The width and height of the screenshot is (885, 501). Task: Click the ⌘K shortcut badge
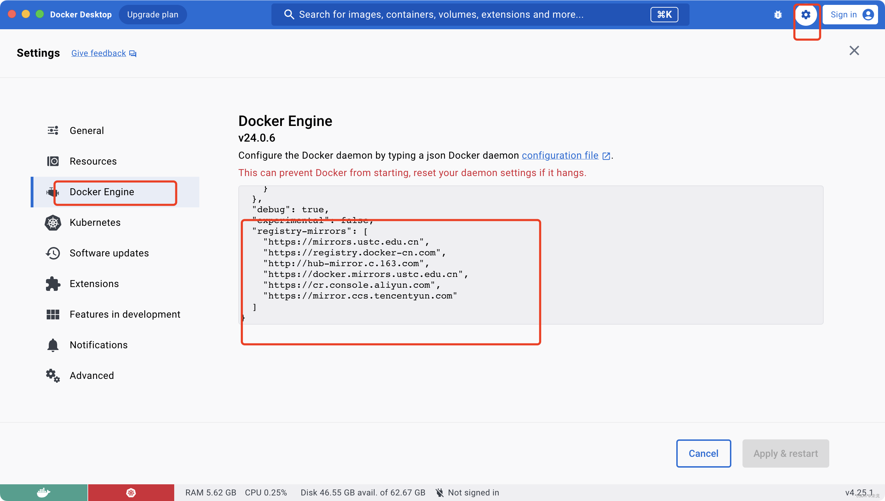click(x=664, y=15)
